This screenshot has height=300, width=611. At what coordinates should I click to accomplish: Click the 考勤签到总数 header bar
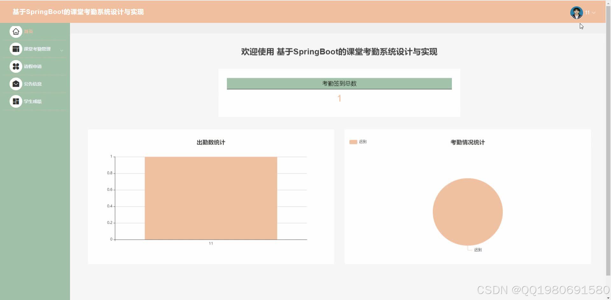[339, 83]
